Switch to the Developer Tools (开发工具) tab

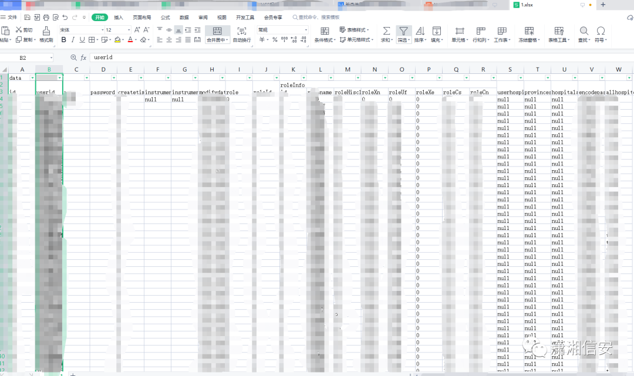pyautogui.click(x=245, y=18)
